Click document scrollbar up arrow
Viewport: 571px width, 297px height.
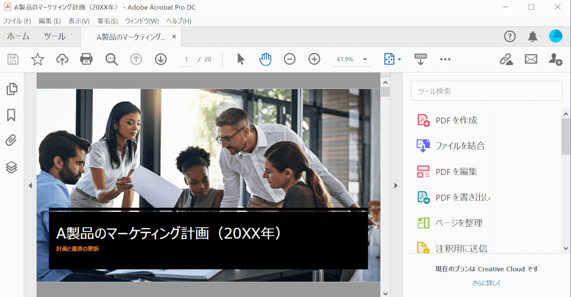(385, 83)
